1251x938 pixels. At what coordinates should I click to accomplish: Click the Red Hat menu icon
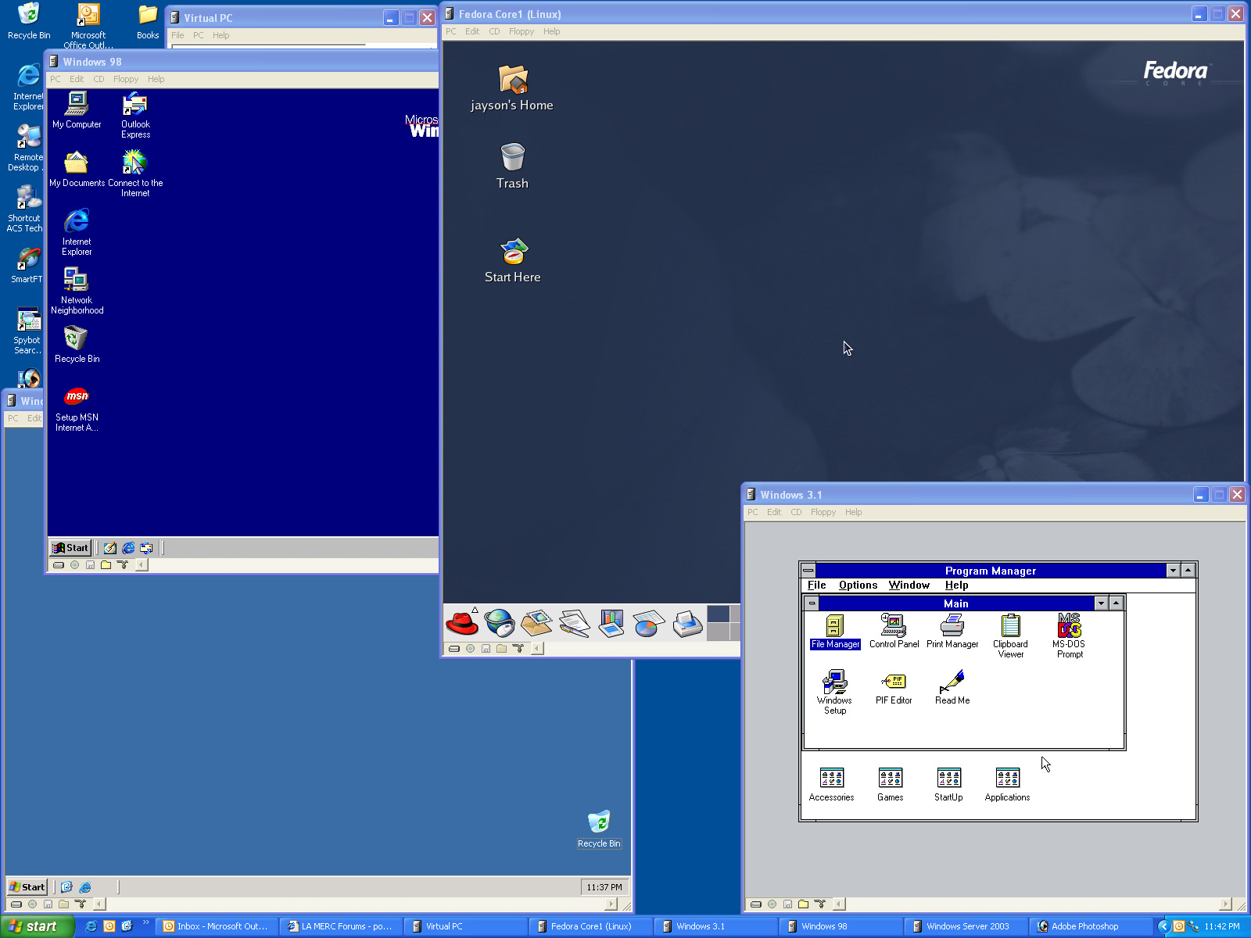[462, 622]
